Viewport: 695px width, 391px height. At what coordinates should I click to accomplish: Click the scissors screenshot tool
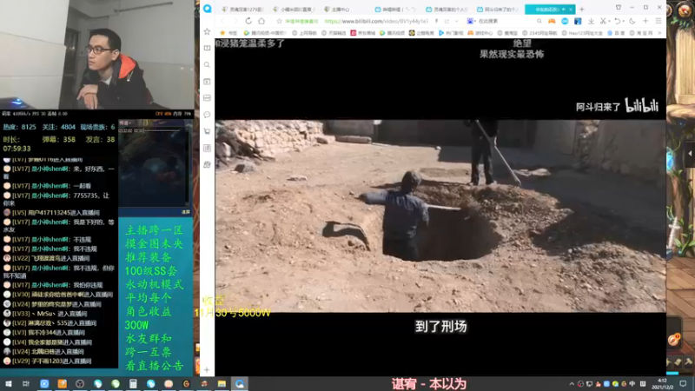click(603, 21)
